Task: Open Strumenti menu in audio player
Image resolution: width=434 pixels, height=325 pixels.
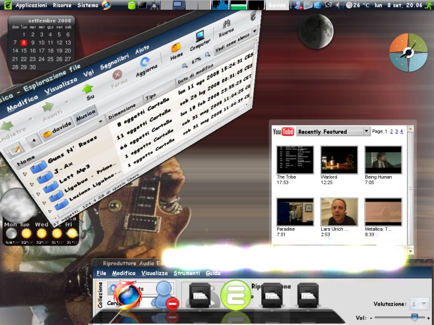Action: [x=187, y=274]
